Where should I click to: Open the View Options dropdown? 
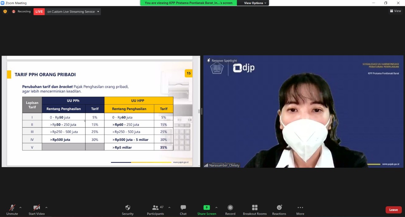point(255,3)
